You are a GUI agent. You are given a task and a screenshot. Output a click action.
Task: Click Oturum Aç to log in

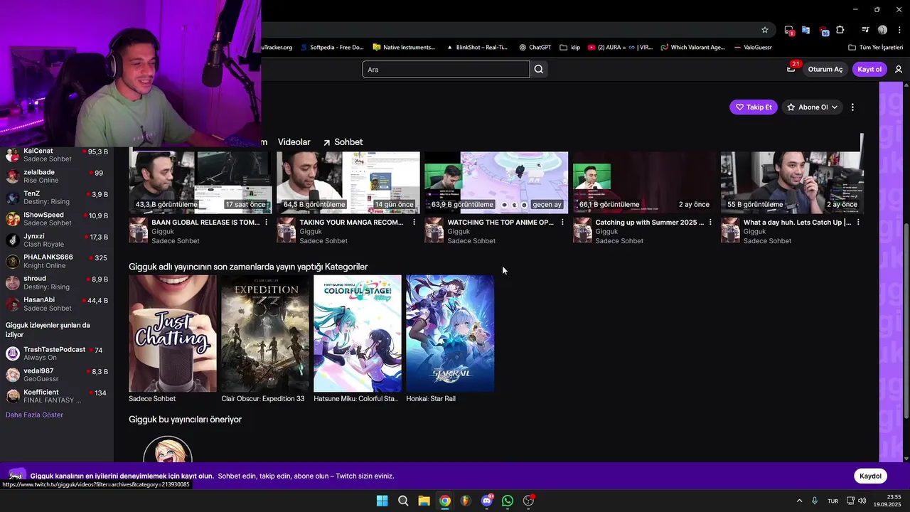point(825,69)
